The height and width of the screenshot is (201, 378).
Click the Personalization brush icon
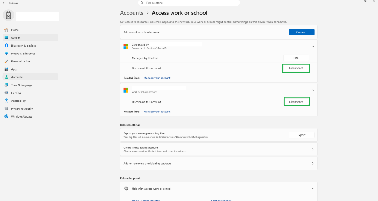tap(7, 61)
